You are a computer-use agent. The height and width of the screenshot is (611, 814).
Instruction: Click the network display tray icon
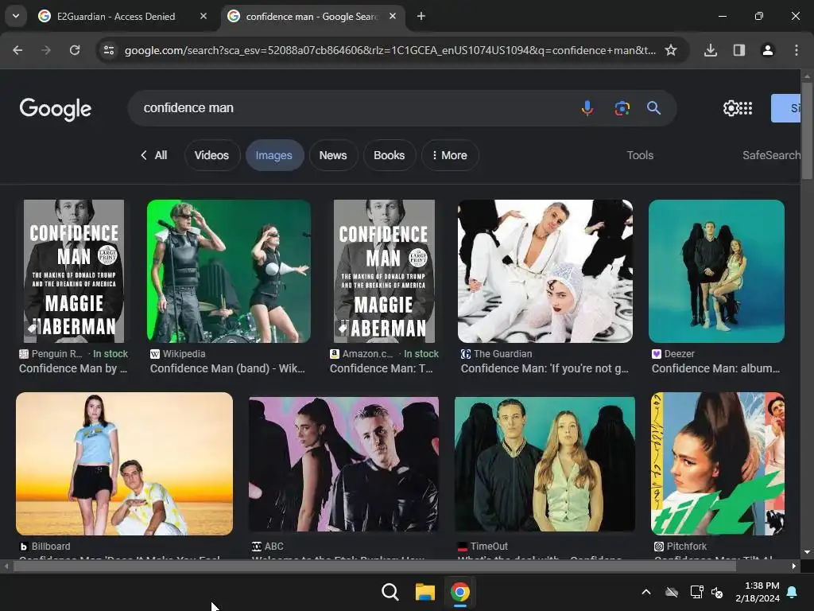pos(696,592)
